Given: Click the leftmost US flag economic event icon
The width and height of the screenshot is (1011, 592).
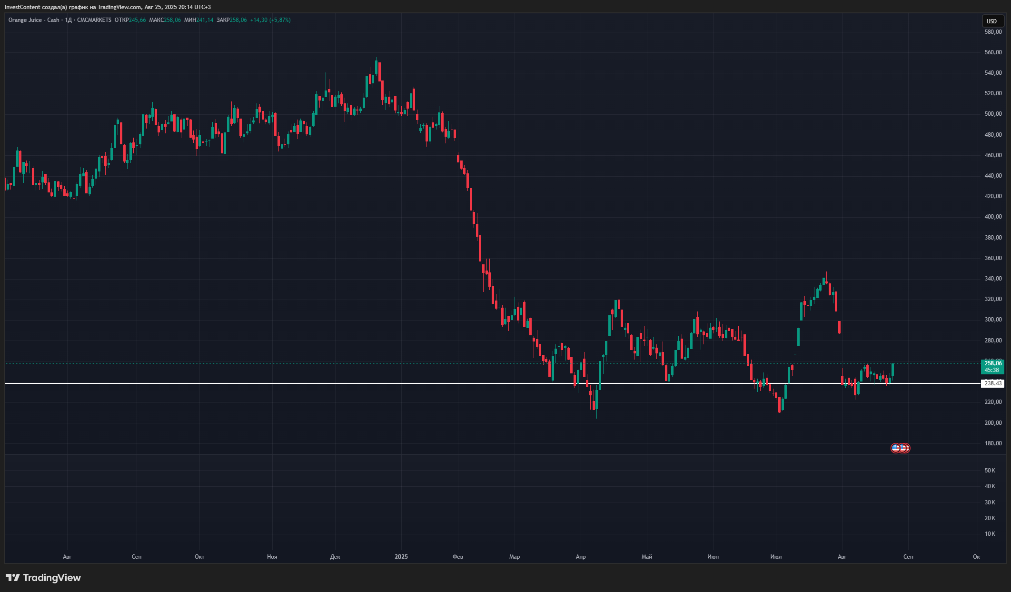Looking at the screenshot, I should (x=895, y=448).
